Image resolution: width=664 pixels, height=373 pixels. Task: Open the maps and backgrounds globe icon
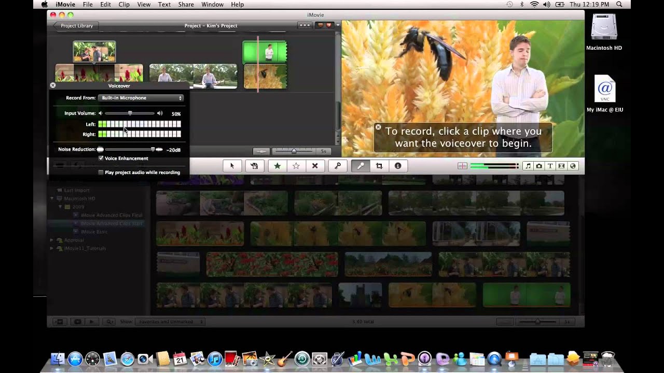point(573,166)
